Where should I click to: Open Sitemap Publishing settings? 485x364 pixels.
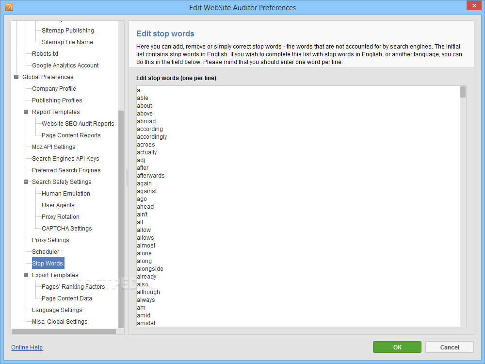click(x=68, y=30)
